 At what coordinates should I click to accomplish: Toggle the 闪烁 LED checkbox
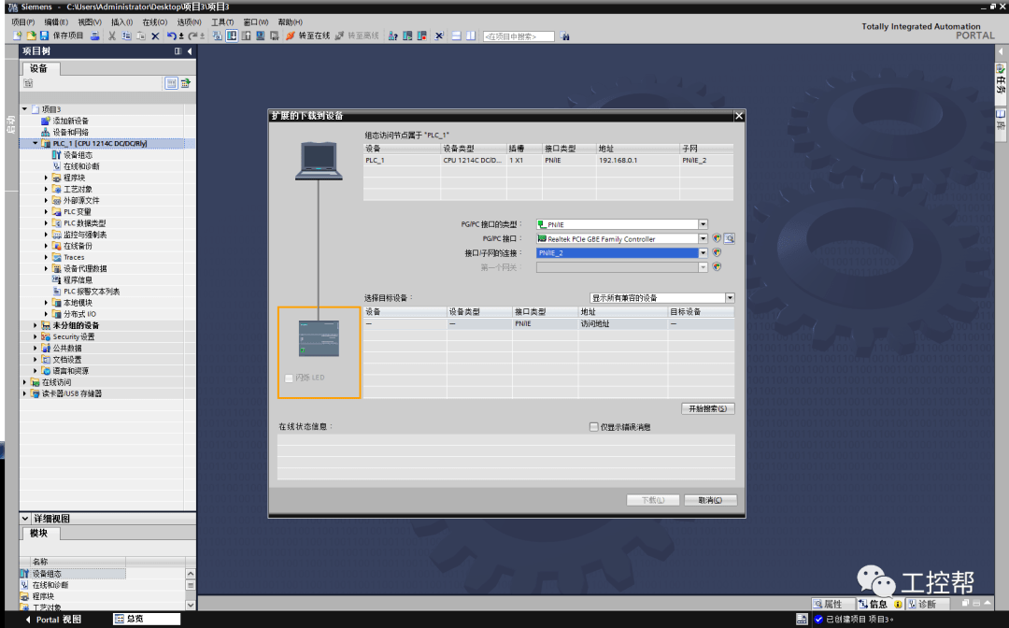click(x=289, y=378)
